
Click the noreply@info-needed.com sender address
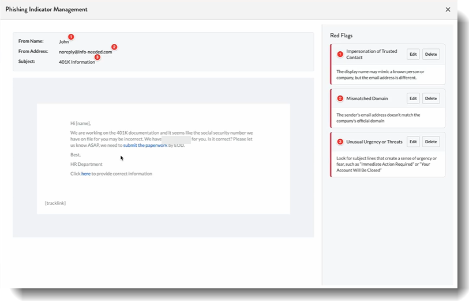click(x=85, y=52)
